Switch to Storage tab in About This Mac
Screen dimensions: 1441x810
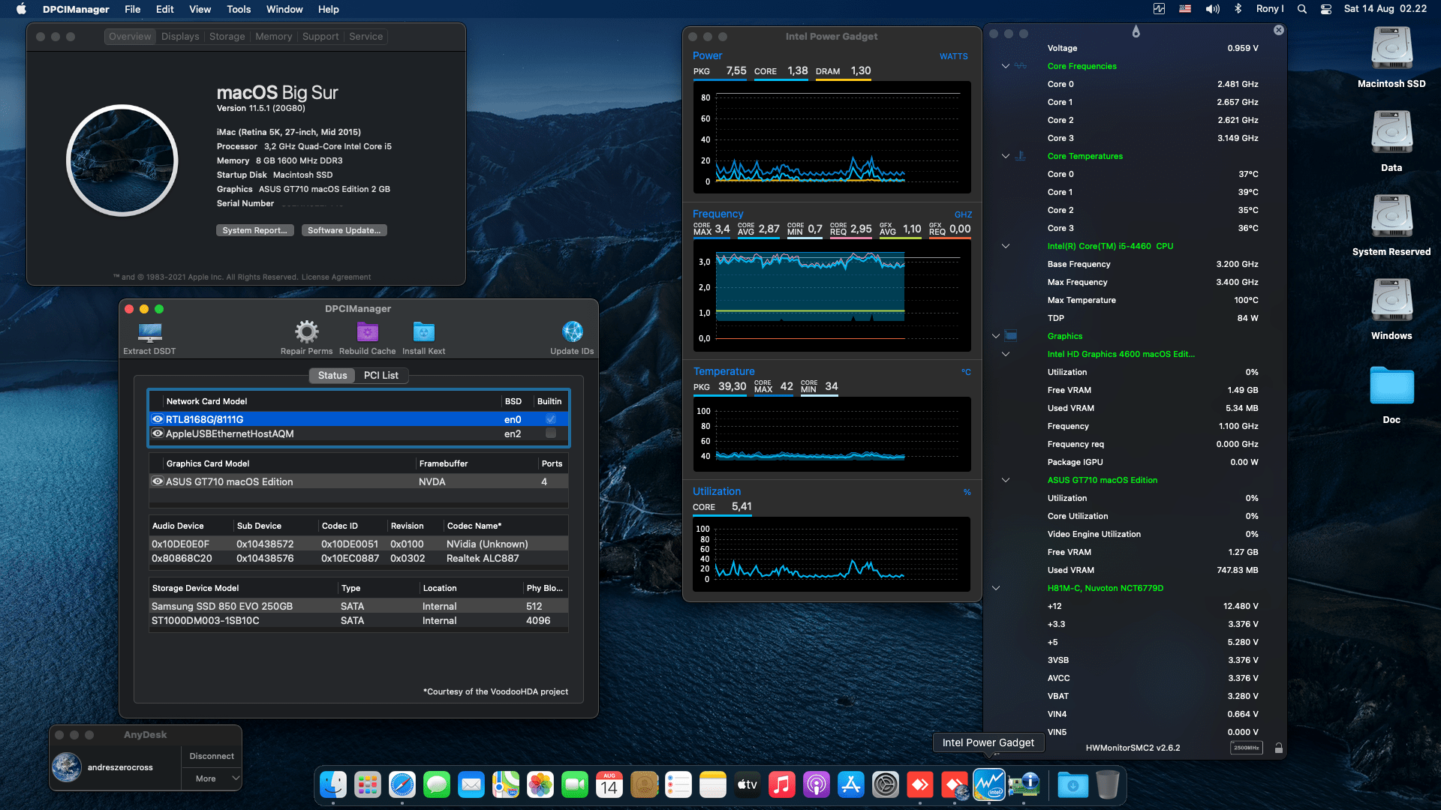(227, 36)
